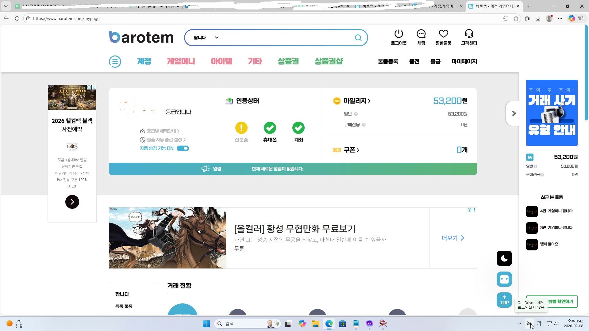Click the browser profile avatar

pos(549,18)
